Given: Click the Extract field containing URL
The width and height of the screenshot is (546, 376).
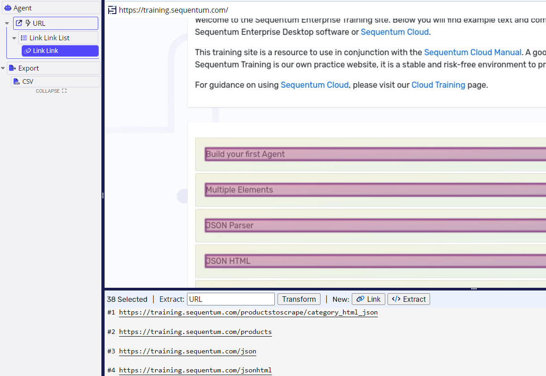Looking at the screenshot, I should pos(231,299).
